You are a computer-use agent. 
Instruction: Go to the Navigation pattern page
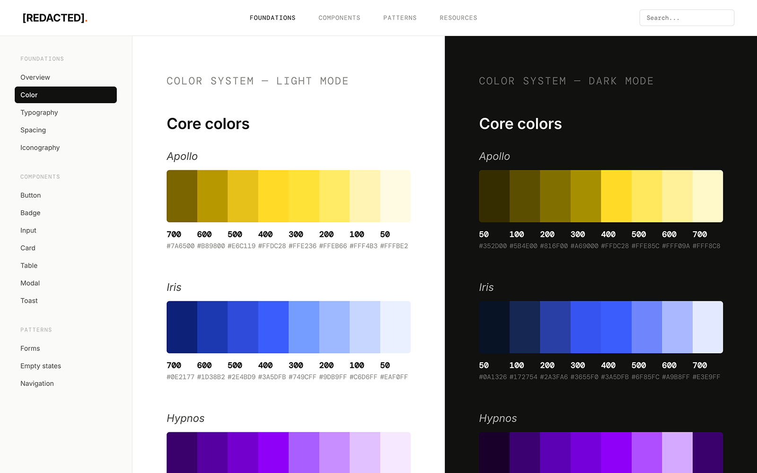coord(66,384)
